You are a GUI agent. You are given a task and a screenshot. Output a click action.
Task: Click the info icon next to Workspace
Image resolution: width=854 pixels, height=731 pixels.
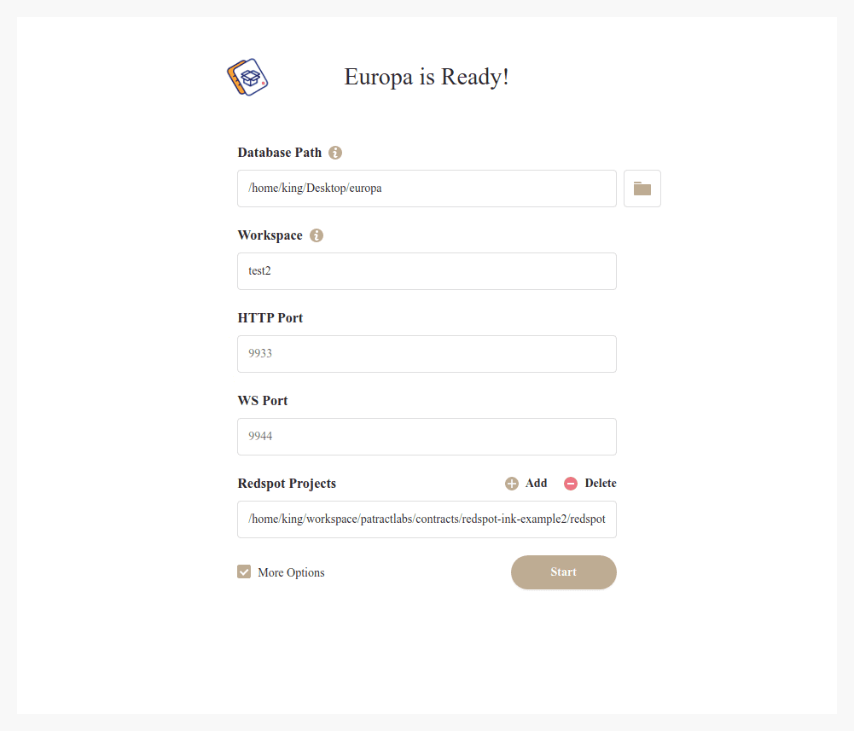317,235
